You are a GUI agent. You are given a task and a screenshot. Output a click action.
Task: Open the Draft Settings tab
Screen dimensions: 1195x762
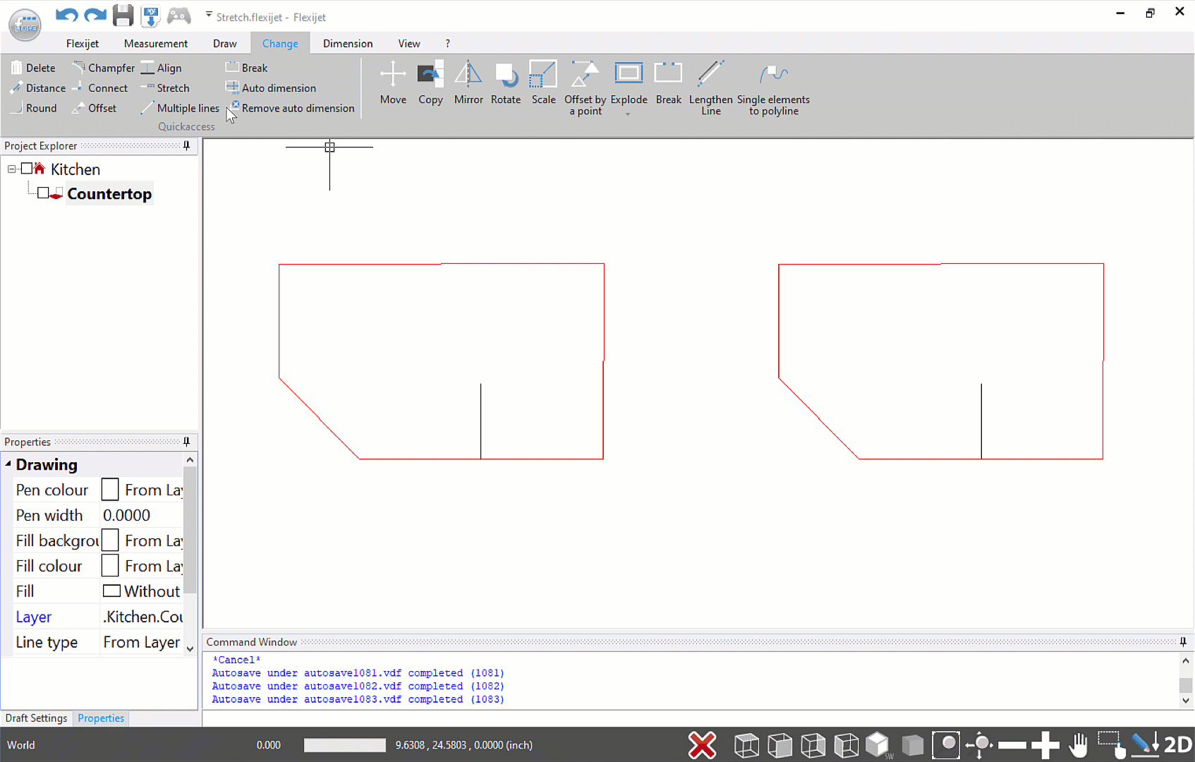pyautogui.click(x=36, y=718)
